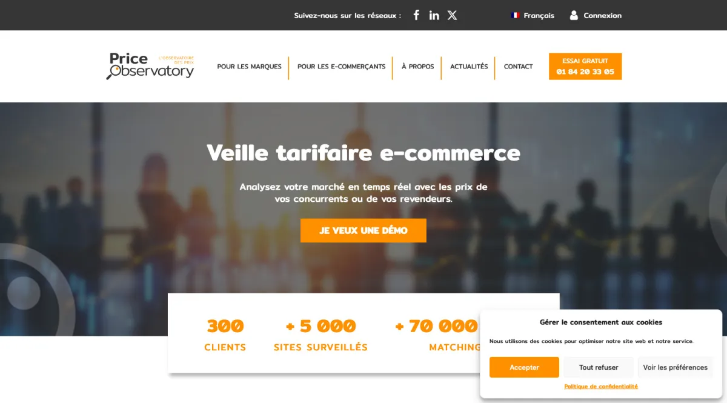This screenshot has height=403, width=727.
Task: Open the LinkedIn social icon
Action: point(434,15)
